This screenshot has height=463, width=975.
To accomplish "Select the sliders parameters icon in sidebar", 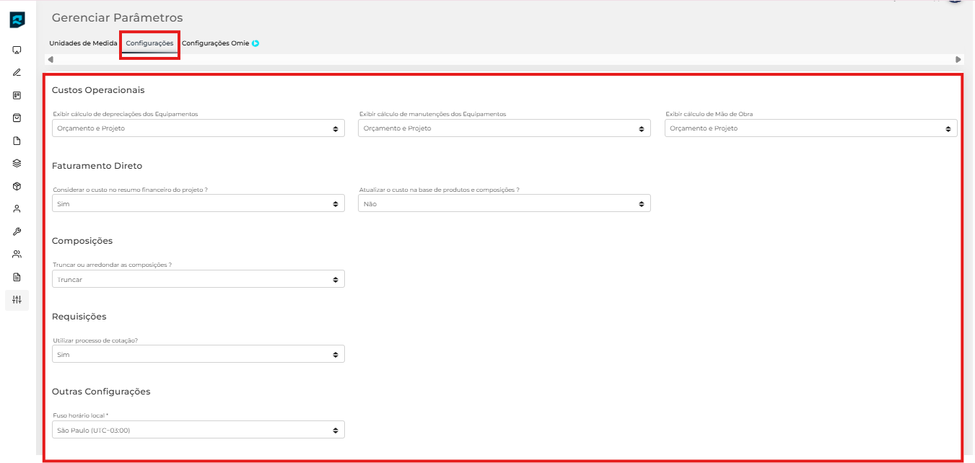I will tap(17, 299).
